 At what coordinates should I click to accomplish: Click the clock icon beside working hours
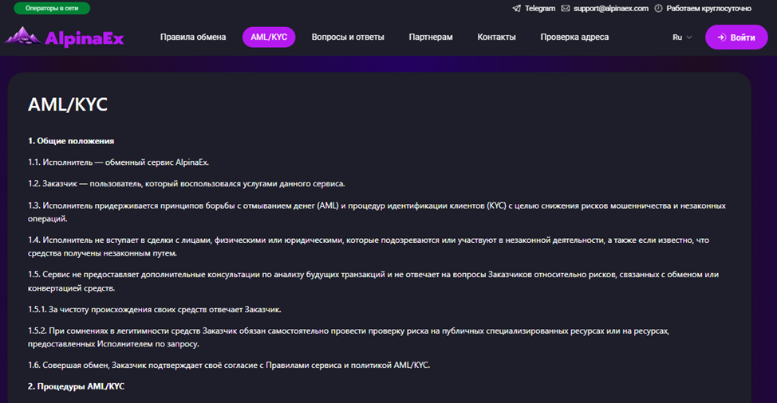658,9
